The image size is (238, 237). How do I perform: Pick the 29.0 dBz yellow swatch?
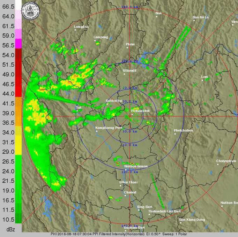point(18,152)
